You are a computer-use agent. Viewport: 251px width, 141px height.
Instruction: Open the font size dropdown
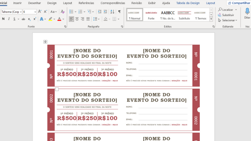(x=35, y=12)
